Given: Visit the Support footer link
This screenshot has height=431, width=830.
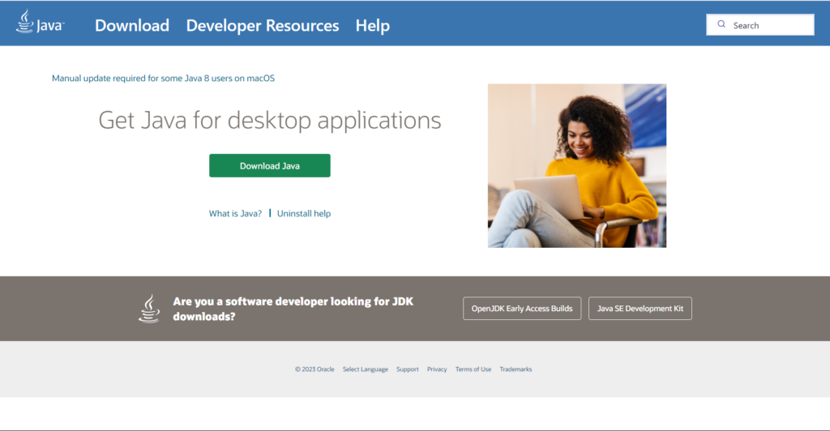Looking at the screenshot, I should [408, 369].
